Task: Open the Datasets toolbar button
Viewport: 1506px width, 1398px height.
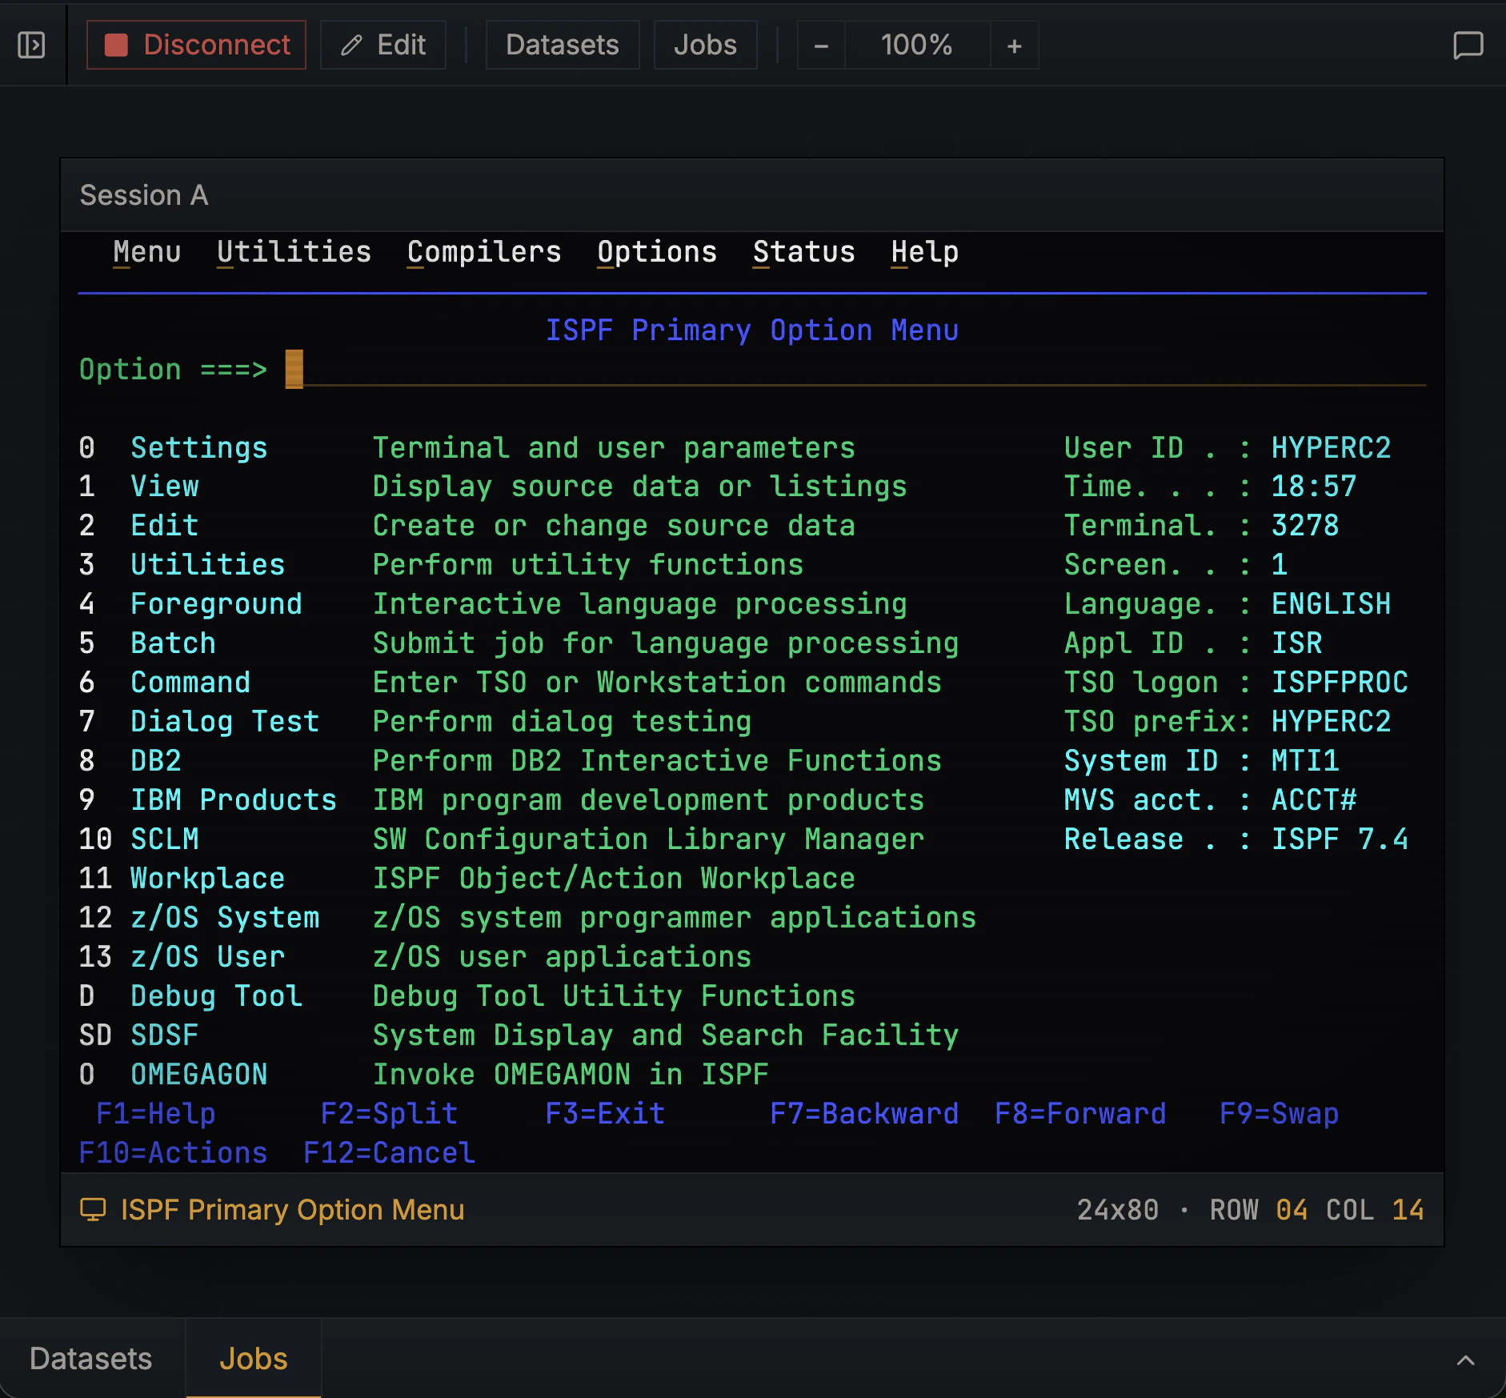Action: coord(563,45)
